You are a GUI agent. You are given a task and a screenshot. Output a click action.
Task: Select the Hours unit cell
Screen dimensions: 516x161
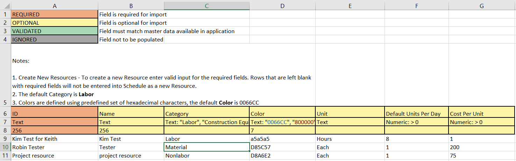click(x=350, y=139)
